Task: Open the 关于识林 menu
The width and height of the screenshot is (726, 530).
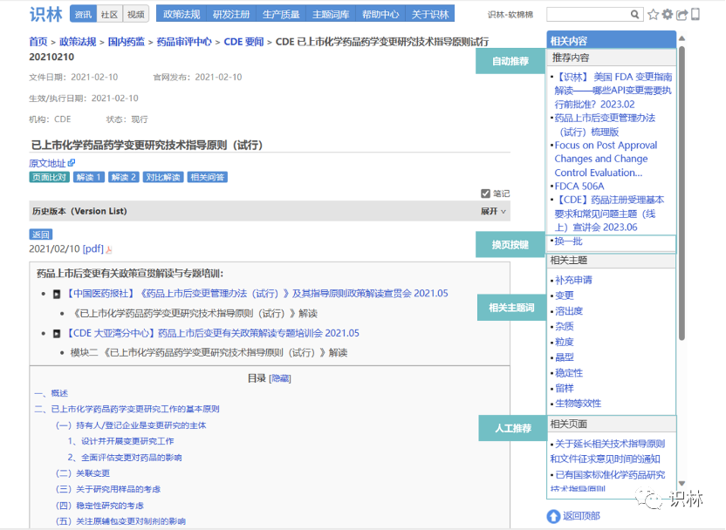Action: tap(430, 14)
